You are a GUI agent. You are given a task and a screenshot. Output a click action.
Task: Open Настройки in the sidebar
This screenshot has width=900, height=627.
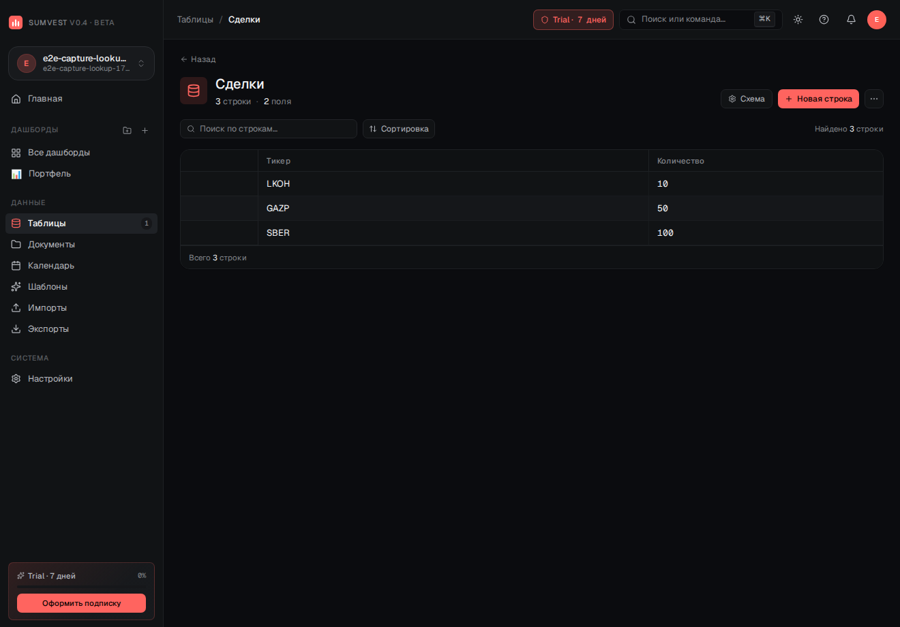pyautogui.click(x=81, y=379)
